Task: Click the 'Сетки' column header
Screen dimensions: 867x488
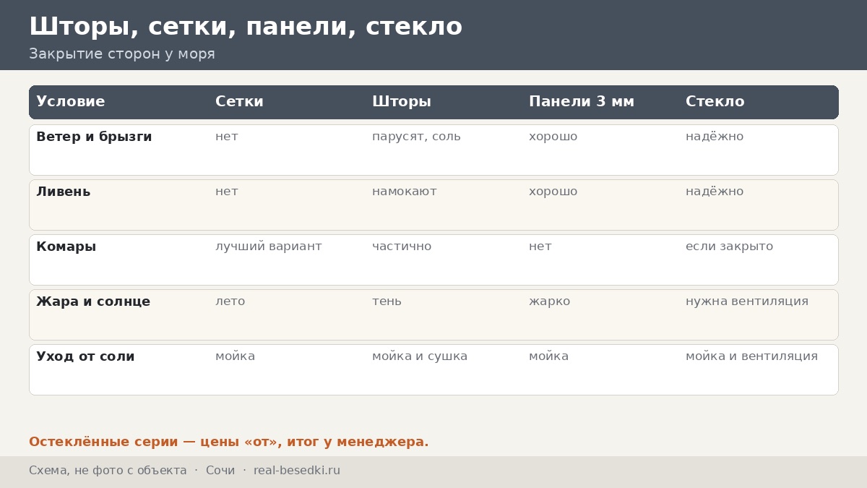Action: tap(239, 102)
